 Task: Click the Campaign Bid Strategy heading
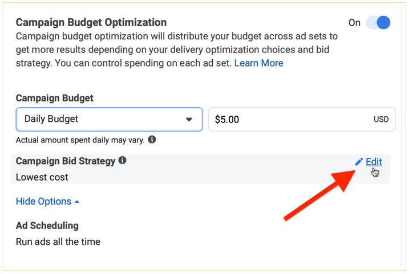[x=66, y=161]
